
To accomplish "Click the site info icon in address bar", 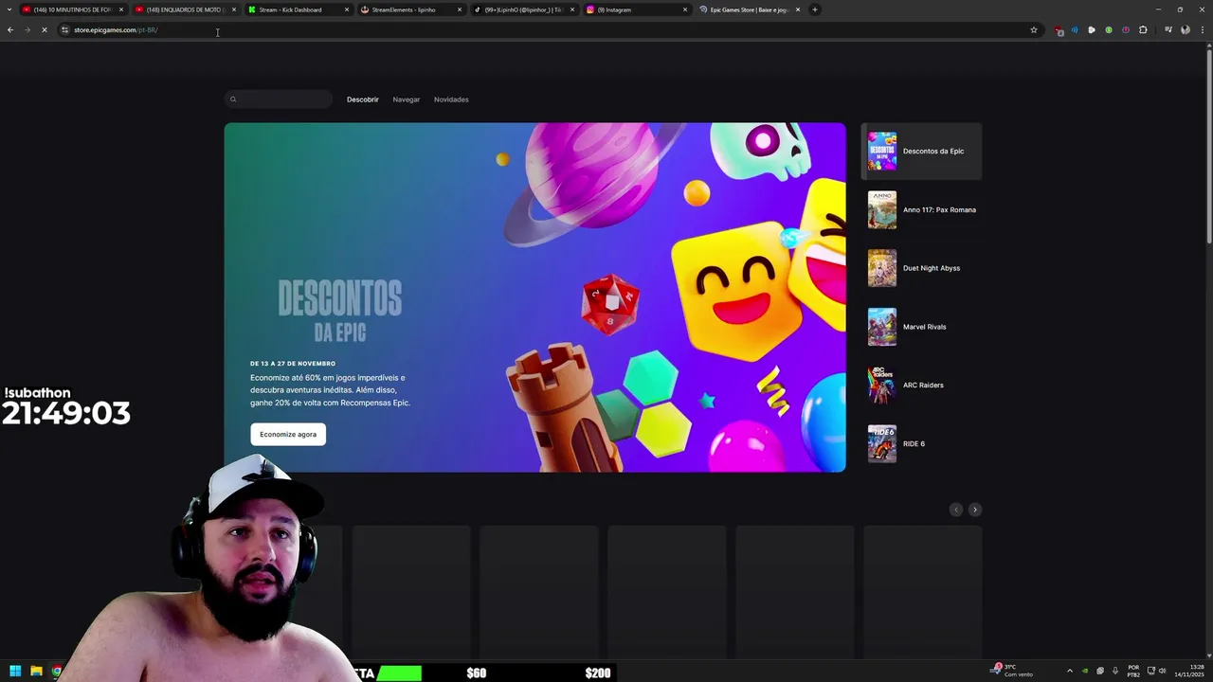I will point(64,29).
